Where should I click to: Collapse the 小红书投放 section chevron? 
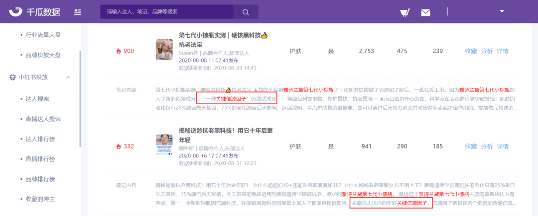tap(68, 77)
